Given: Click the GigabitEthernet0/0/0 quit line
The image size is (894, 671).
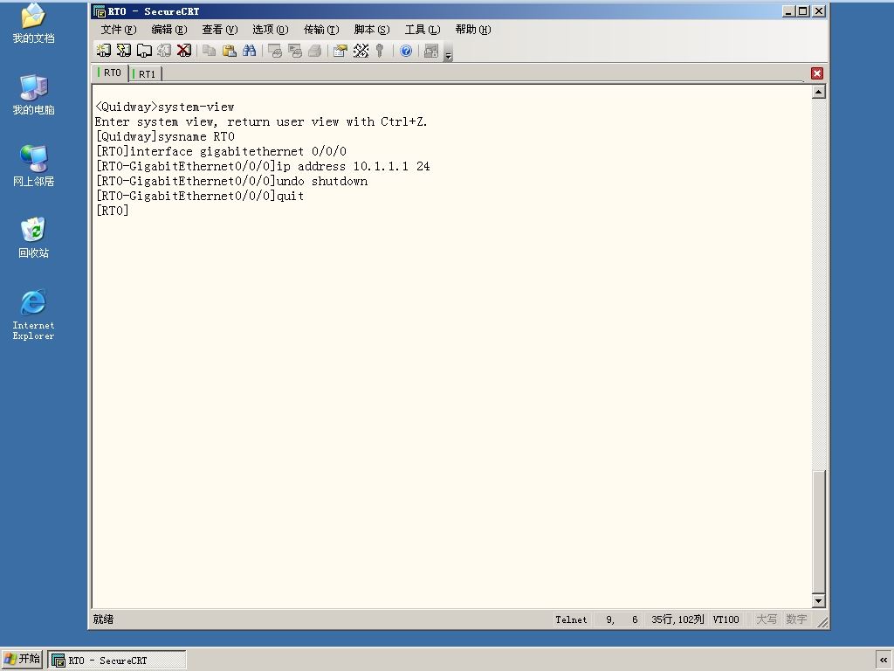Looking at the screenshot, I should (x=200, y=196).
